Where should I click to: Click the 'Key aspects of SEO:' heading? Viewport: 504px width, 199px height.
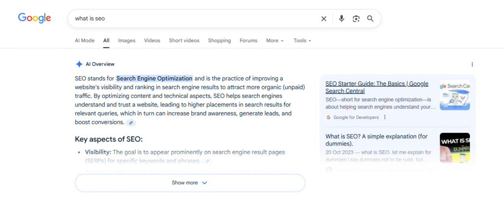[x=109, y=140]
